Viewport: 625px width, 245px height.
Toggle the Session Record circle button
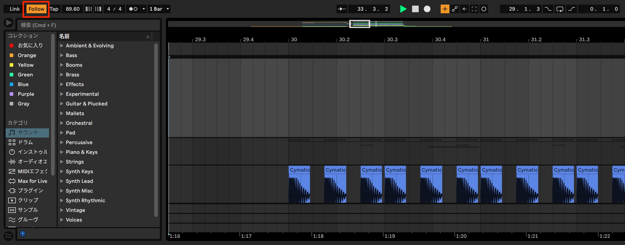[484, 9]
